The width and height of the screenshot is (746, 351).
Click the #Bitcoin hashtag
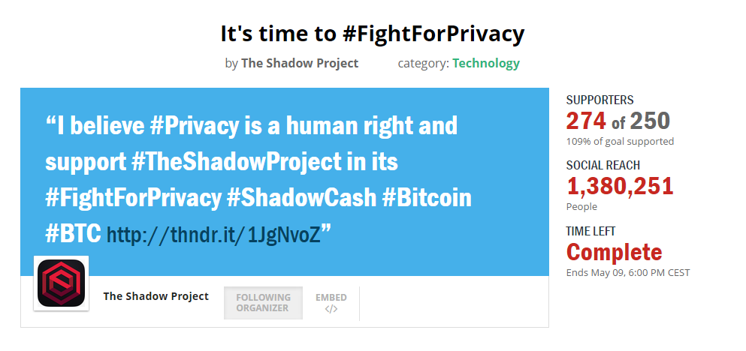click(x=427, y=197)
